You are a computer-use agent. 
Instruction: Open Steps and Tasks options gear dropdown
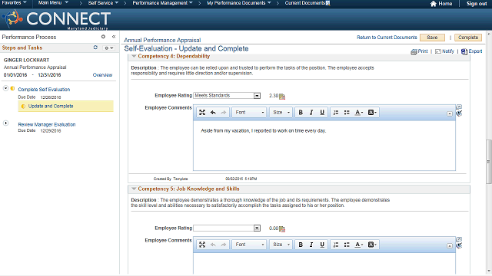coord(109,48)
